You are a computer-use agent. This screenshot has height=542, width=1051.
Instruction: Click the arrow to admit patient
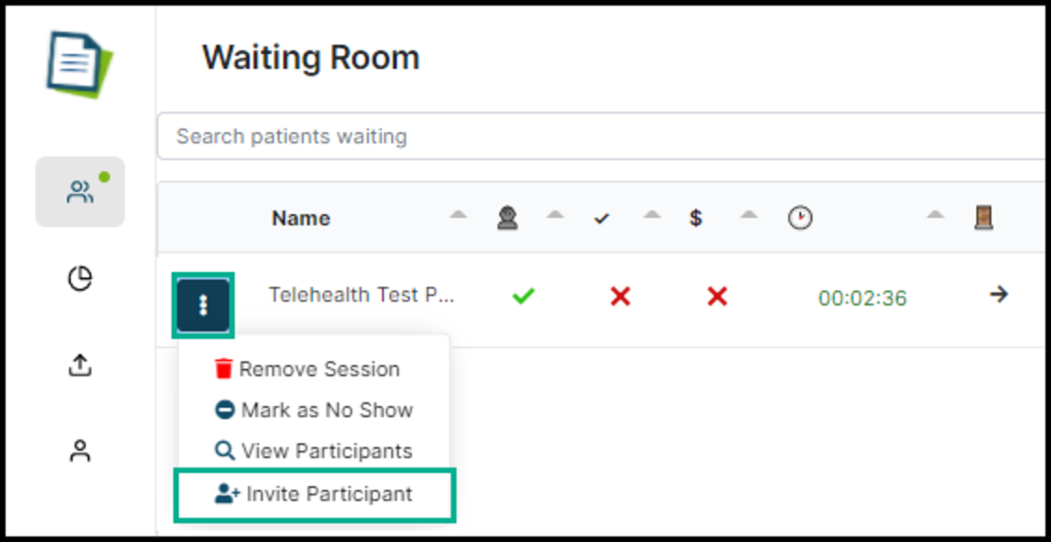click(x=998, y=295)
